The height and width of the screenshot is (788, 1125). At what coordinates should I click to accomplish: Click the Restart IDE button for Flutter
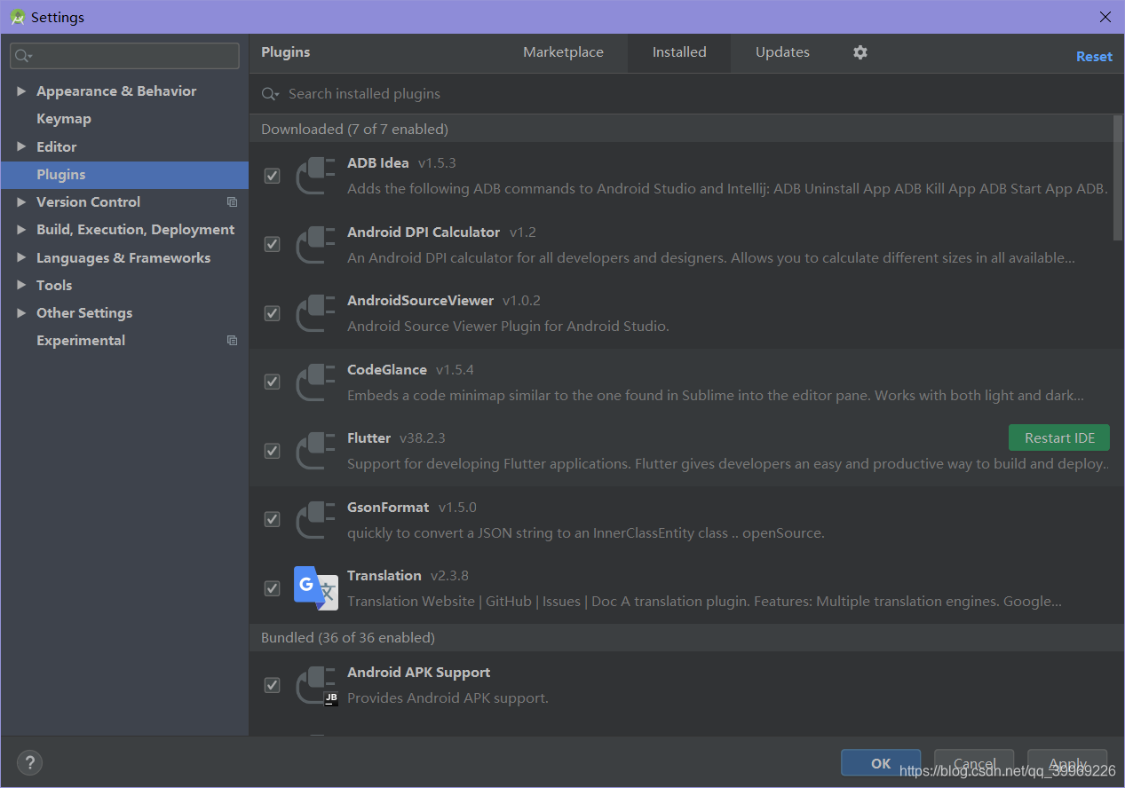click(1058, 437)
